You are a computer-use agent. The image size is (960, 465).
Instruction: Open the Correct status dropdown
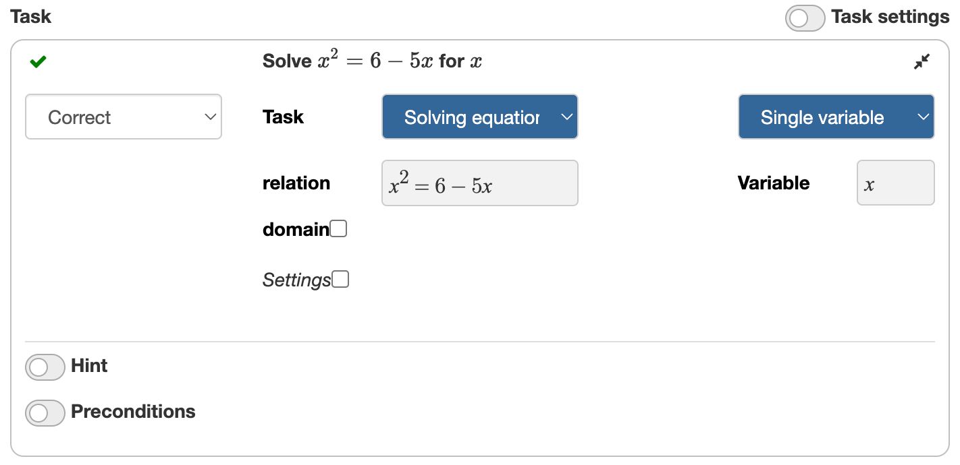124,117
